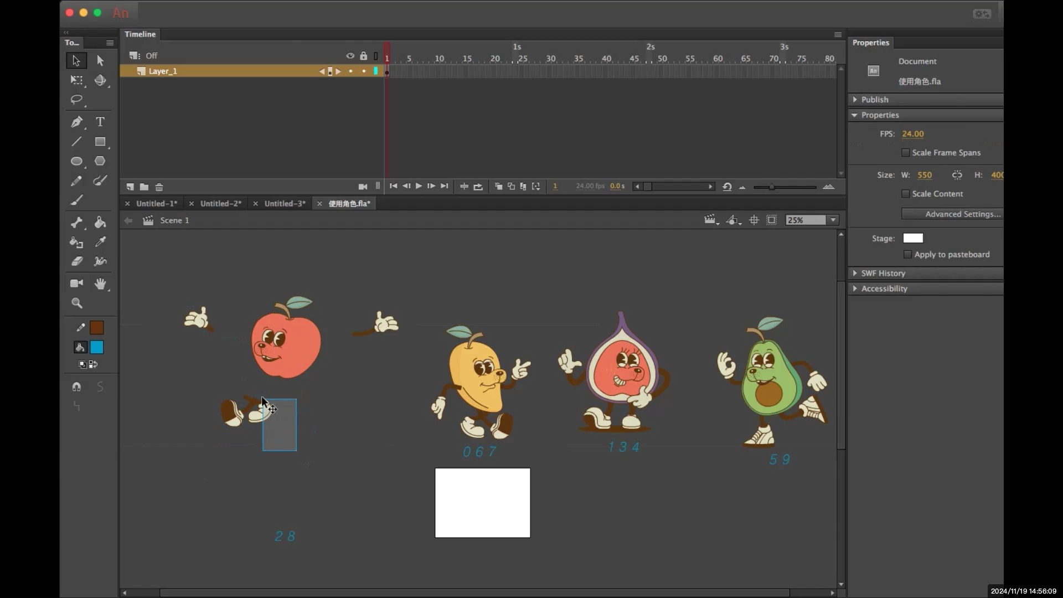Select the Width tool
The width and height of the screenshot is (1063, 598).
100,261
